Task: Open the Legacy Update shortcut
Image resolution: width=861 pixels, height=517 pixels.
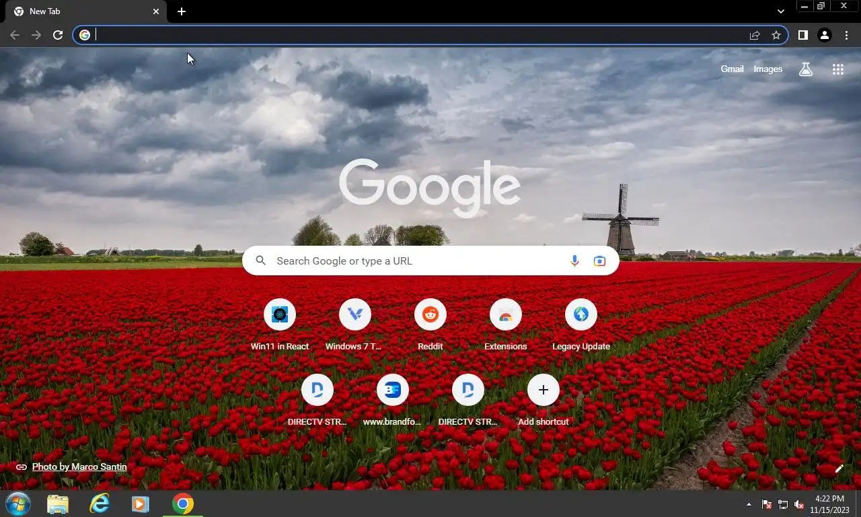Action: [x=581, y=325]
